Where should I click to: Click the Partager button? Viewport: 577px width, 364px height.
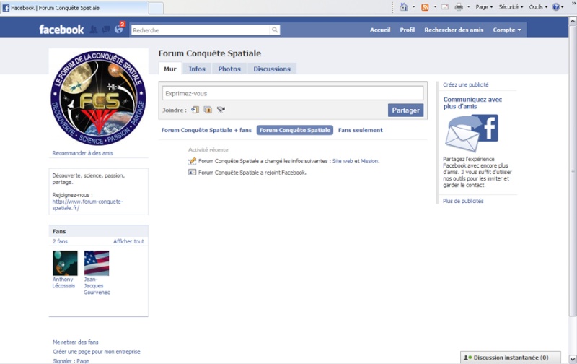pyautogui.click(x=405, y=110)
